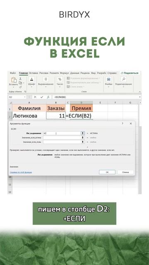Viewport: 149px width, 265px height.
Task: Open the Шрифт font group icon
Action: pos(31,79)
